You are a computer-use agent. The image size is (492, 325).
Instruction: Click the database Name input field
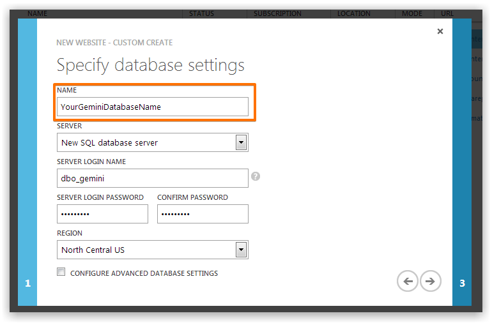point(152,107)
